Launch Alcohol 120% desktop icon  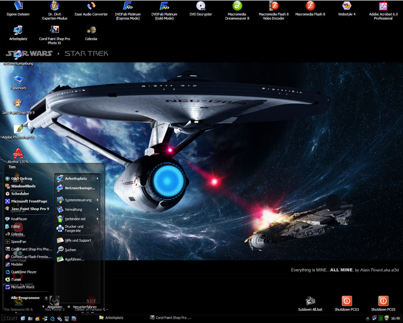pos(18,154)
